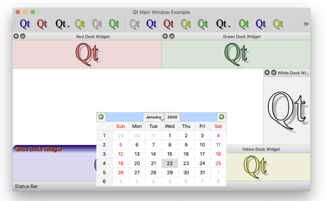The width and height of the screenshot is (327, 201).
Task: Select January 23 in the calendar
Action: point(186,163)
